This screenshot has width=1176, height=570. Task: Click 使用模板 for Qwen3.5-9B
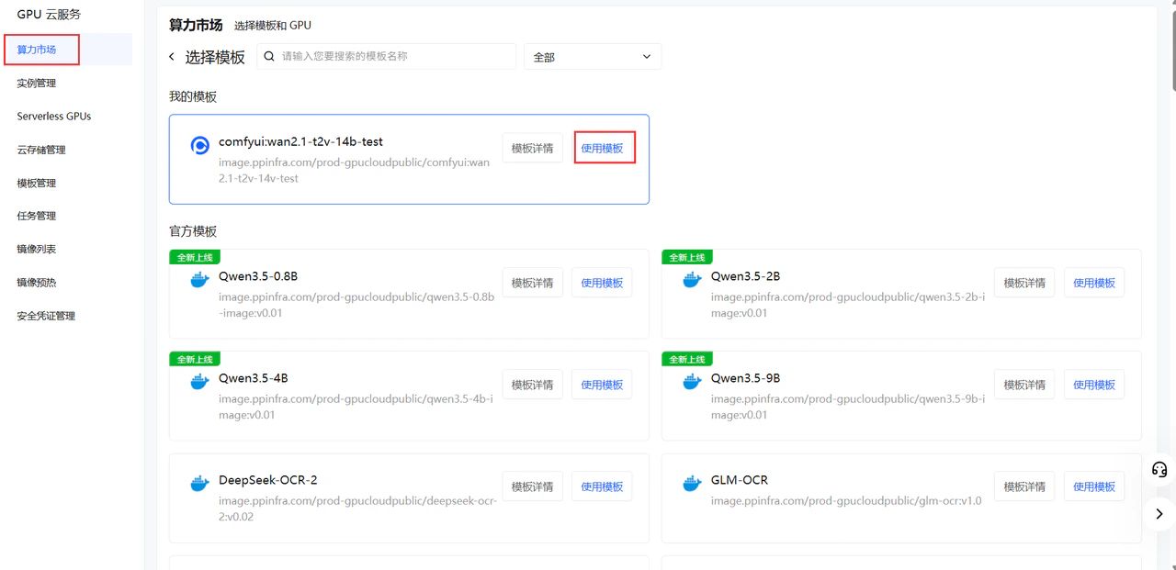[x=1094, y=385]
